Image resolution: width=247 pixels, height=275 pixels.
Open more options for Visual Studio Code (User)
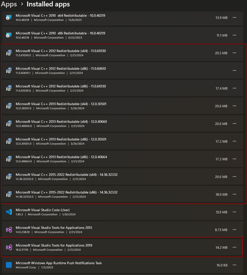point(234,212)
